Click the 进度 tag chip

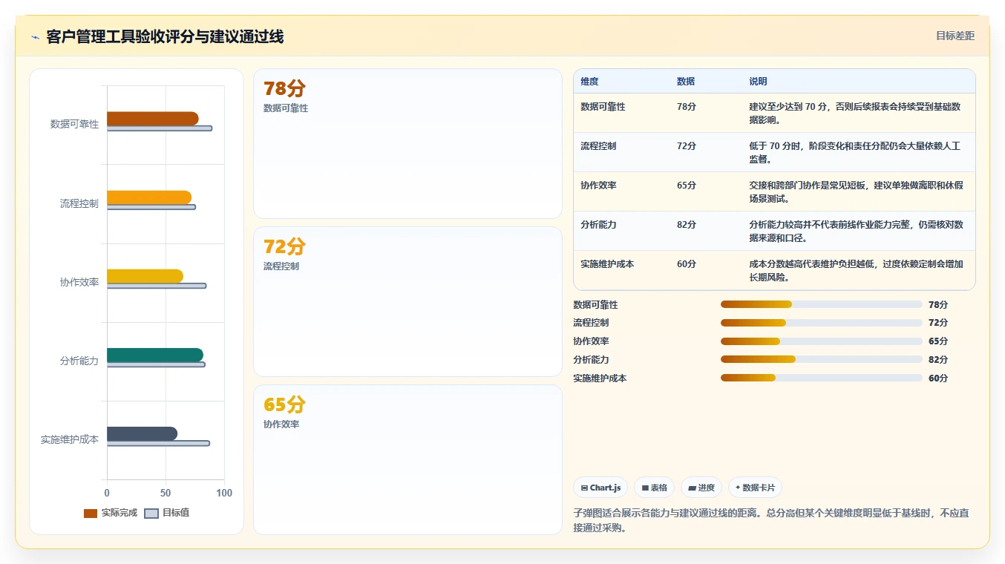pyautogui.click(x=701, y=488)
